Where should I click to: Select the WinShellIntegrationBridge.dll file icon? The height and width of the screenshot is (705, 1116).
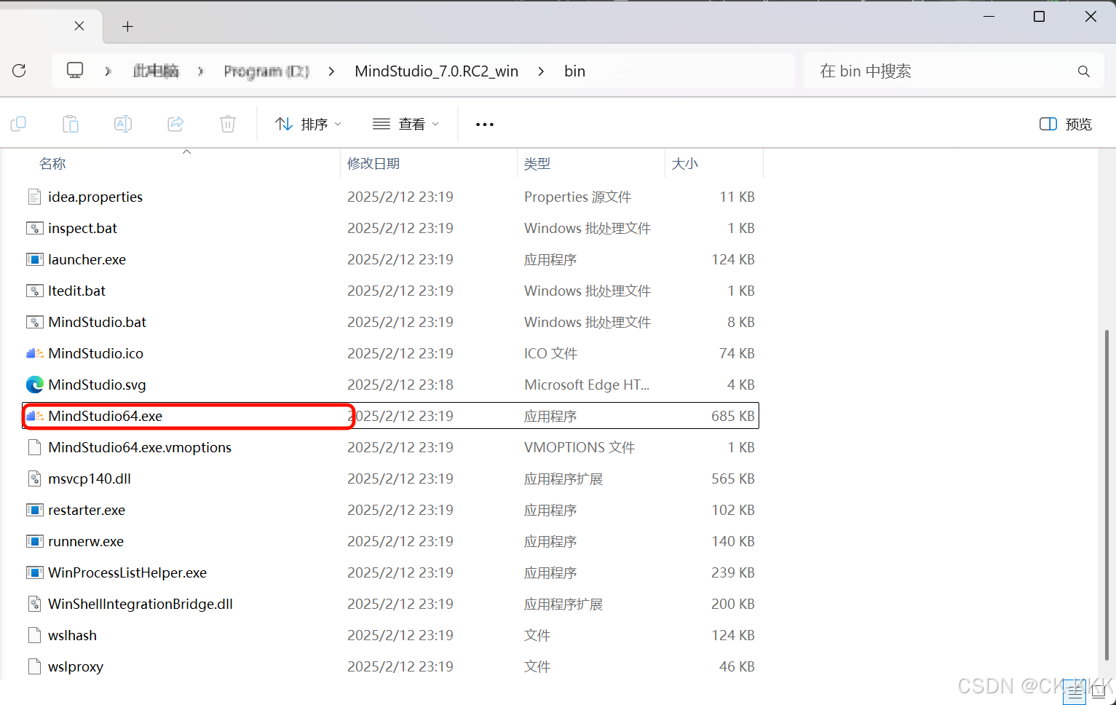pos(34,604)
